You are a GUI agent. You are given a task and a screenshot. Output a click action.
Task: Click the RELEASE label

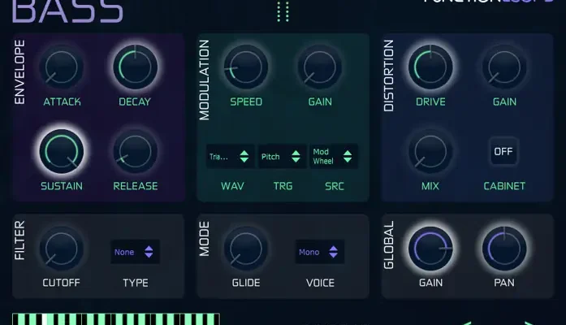(x=136, y=186)
